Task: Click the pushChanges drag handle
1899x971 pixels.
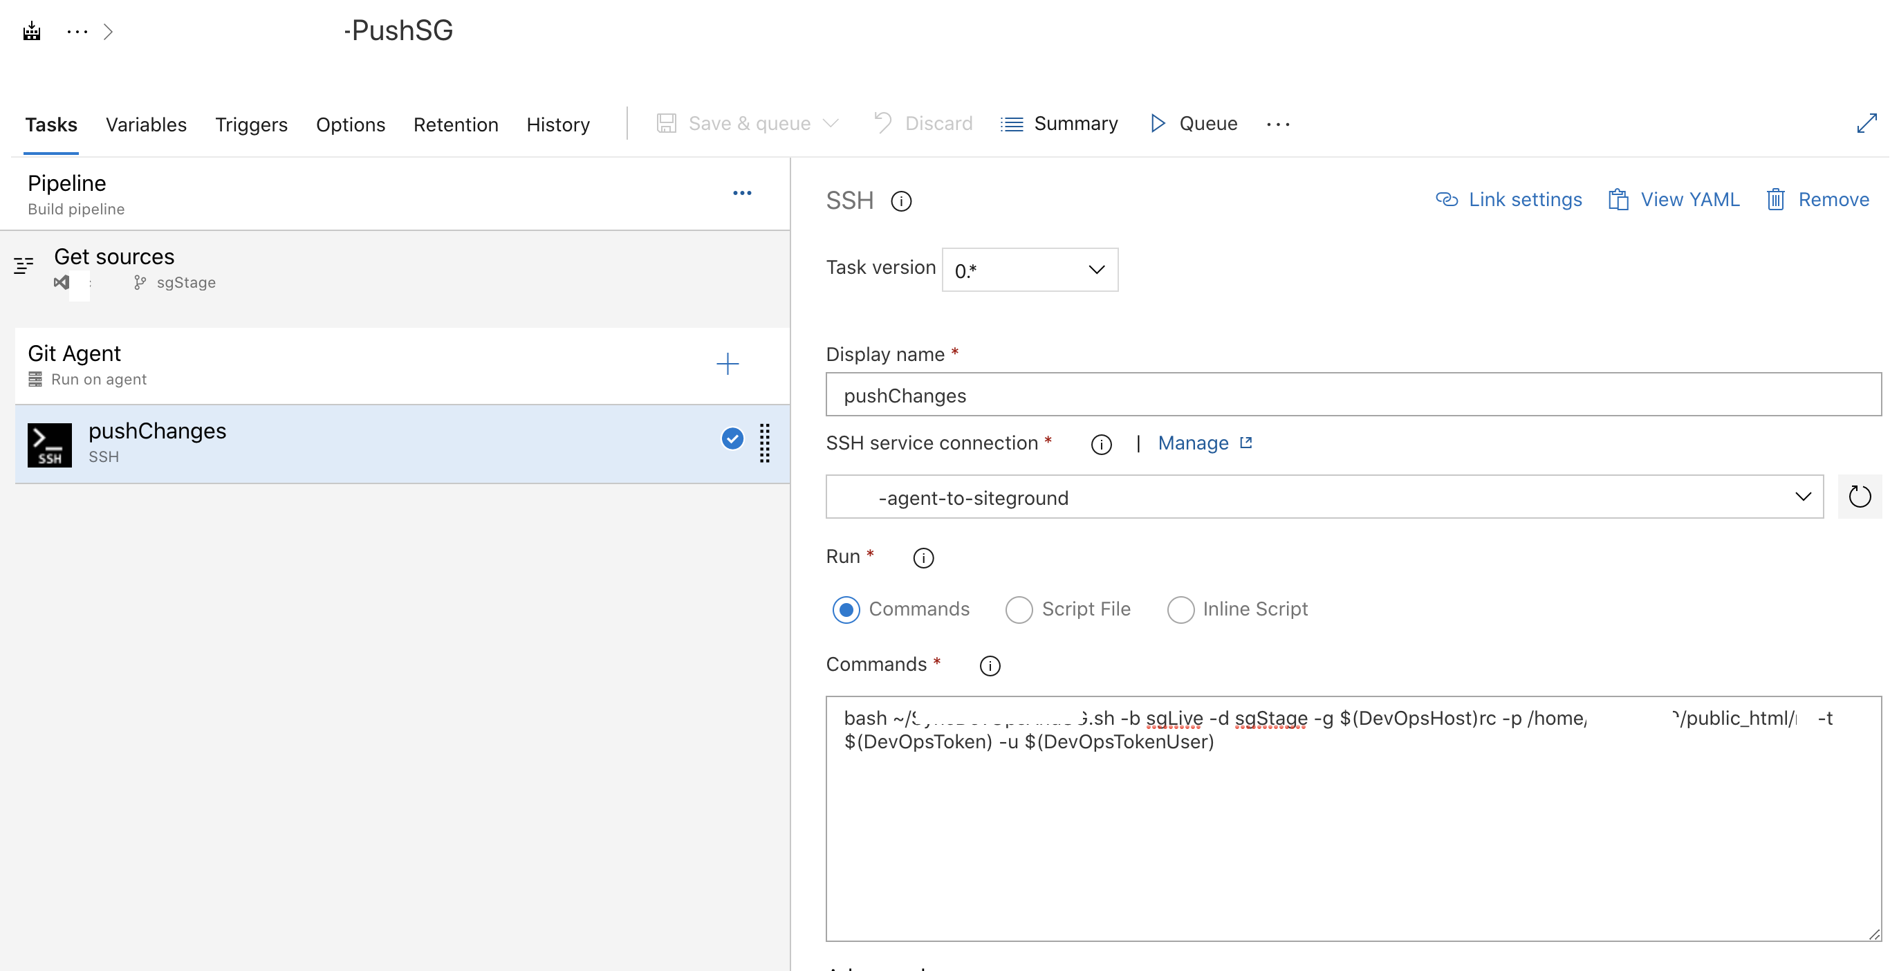Action: [764, 443]
